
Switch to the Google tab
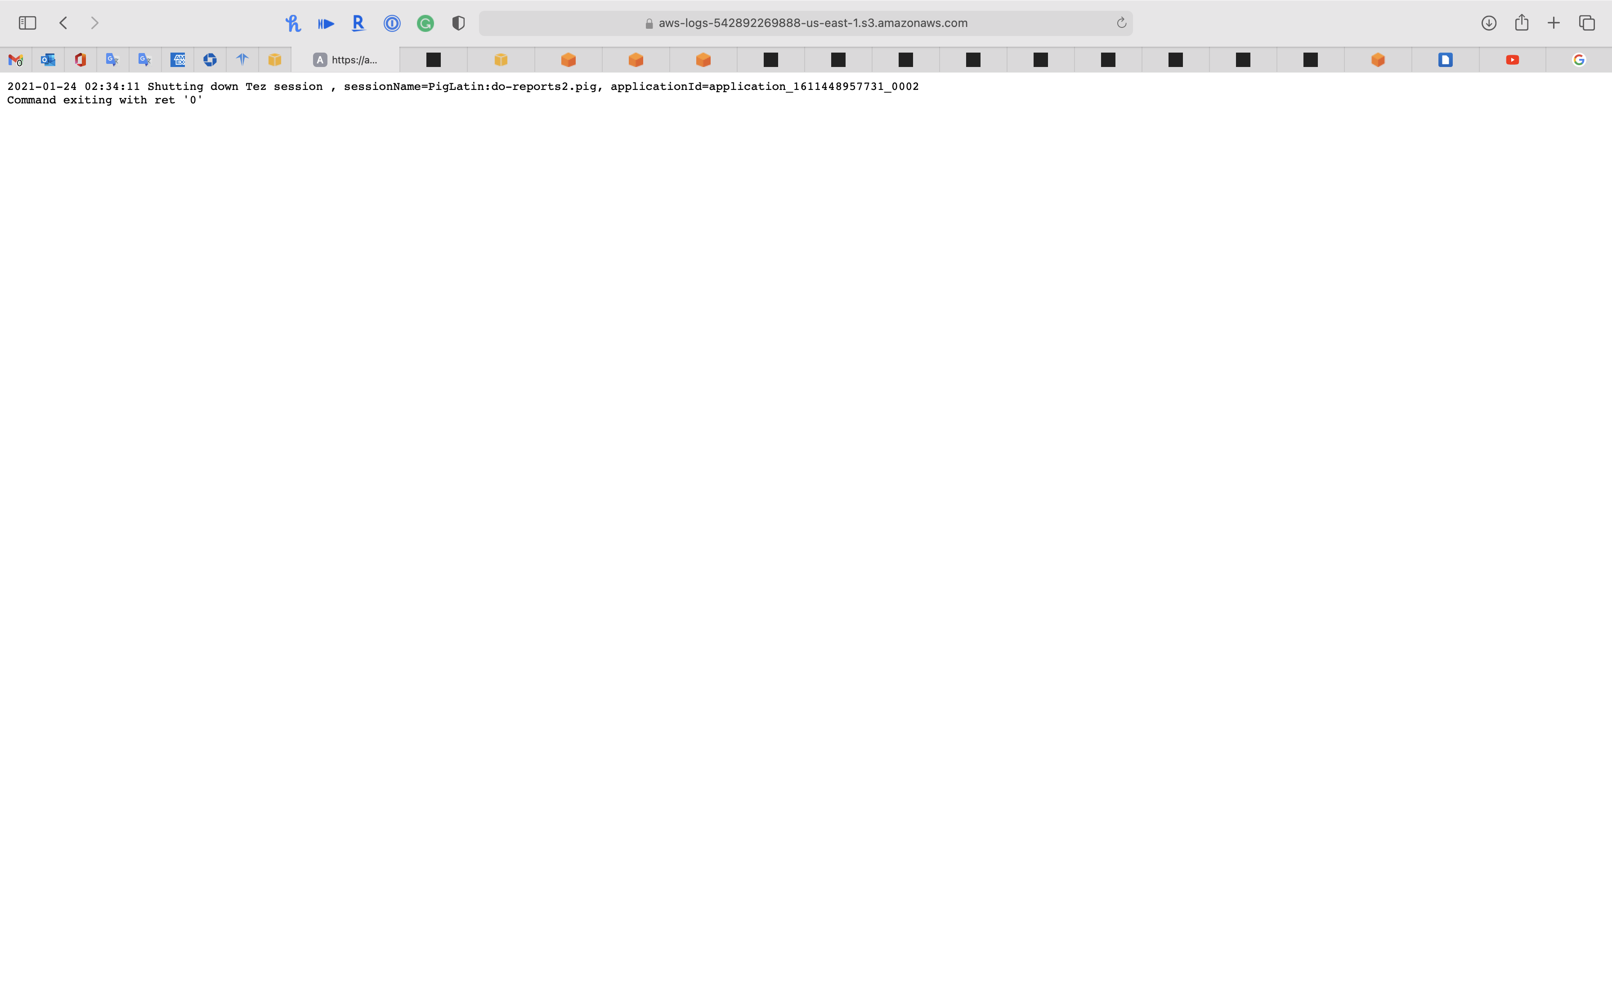tap(1579, 60)
